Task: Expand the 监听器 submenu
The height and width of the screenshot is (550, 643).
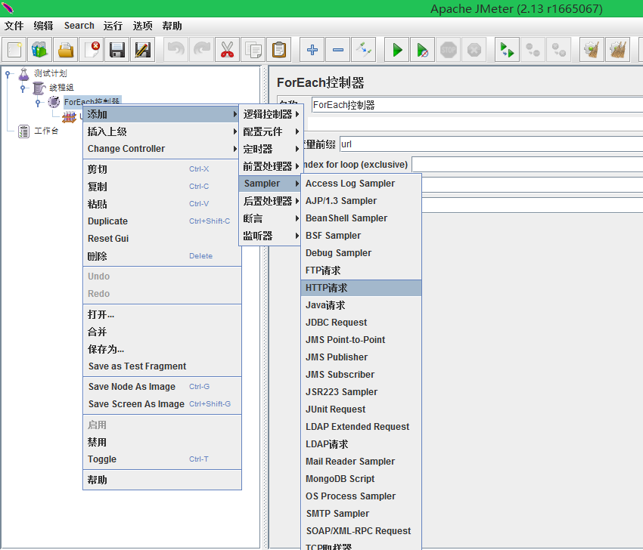Action: click(x=271, y=236)
